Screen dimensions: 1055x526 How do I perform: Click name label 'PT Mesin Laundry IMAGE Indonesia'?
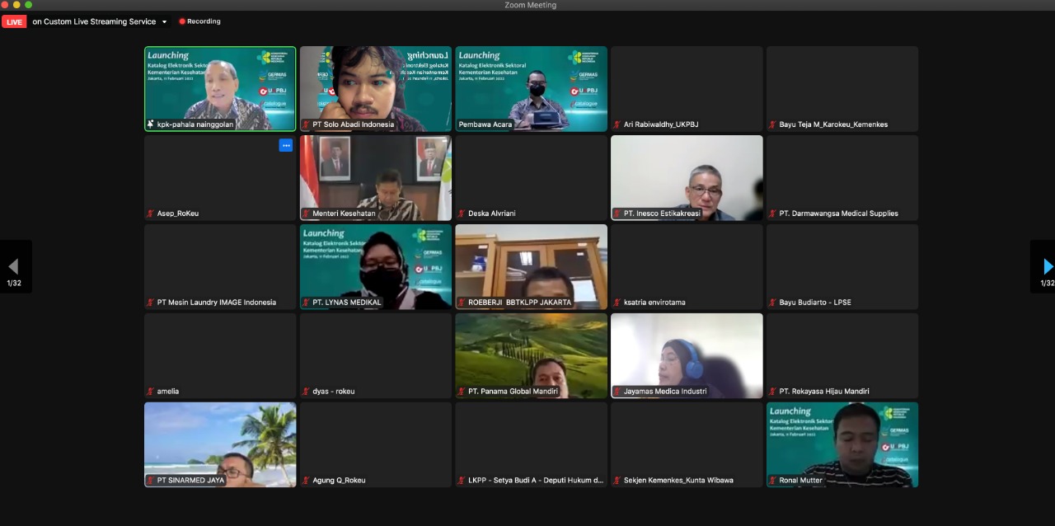tap(217, 303)
